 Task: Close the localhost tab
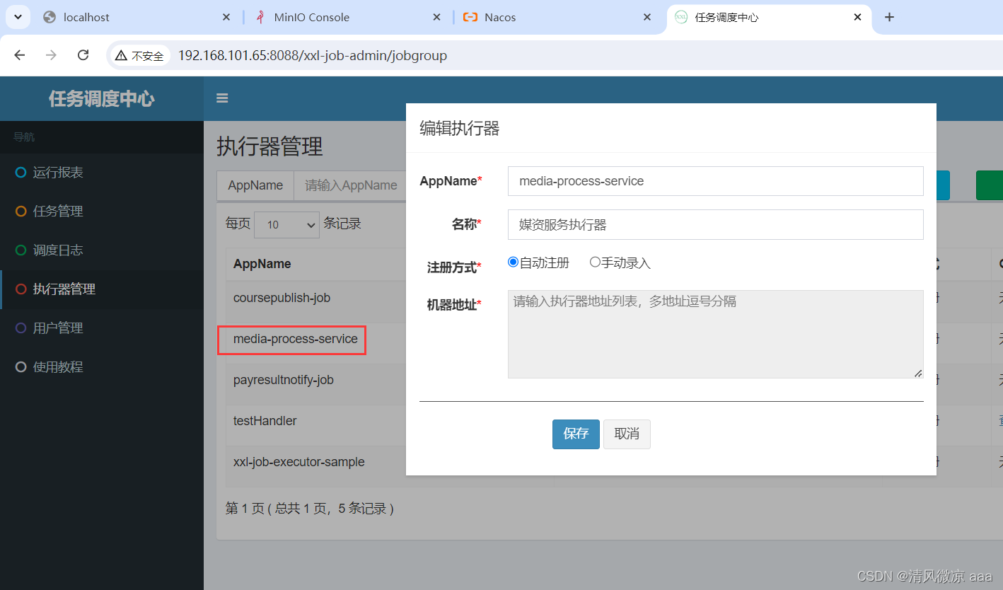tap(226, 17)
